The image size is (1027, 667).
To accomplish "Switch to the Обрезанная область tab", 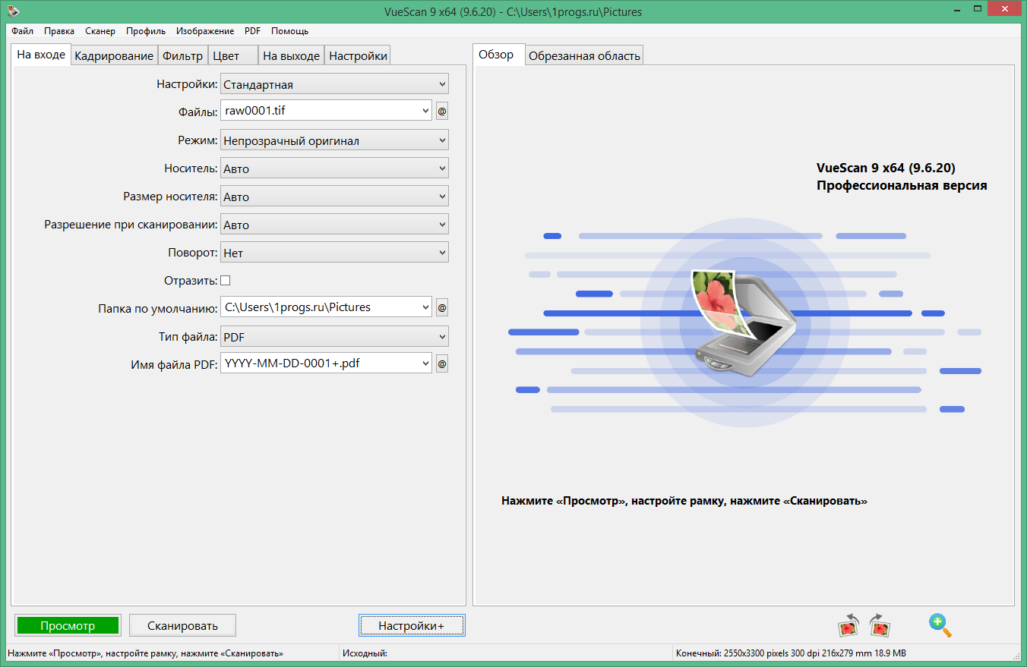I will tap(584, 55).
